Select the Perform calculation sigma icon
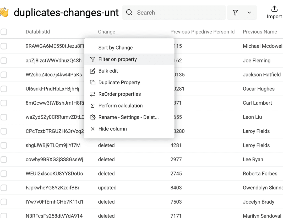 point(92,105)
